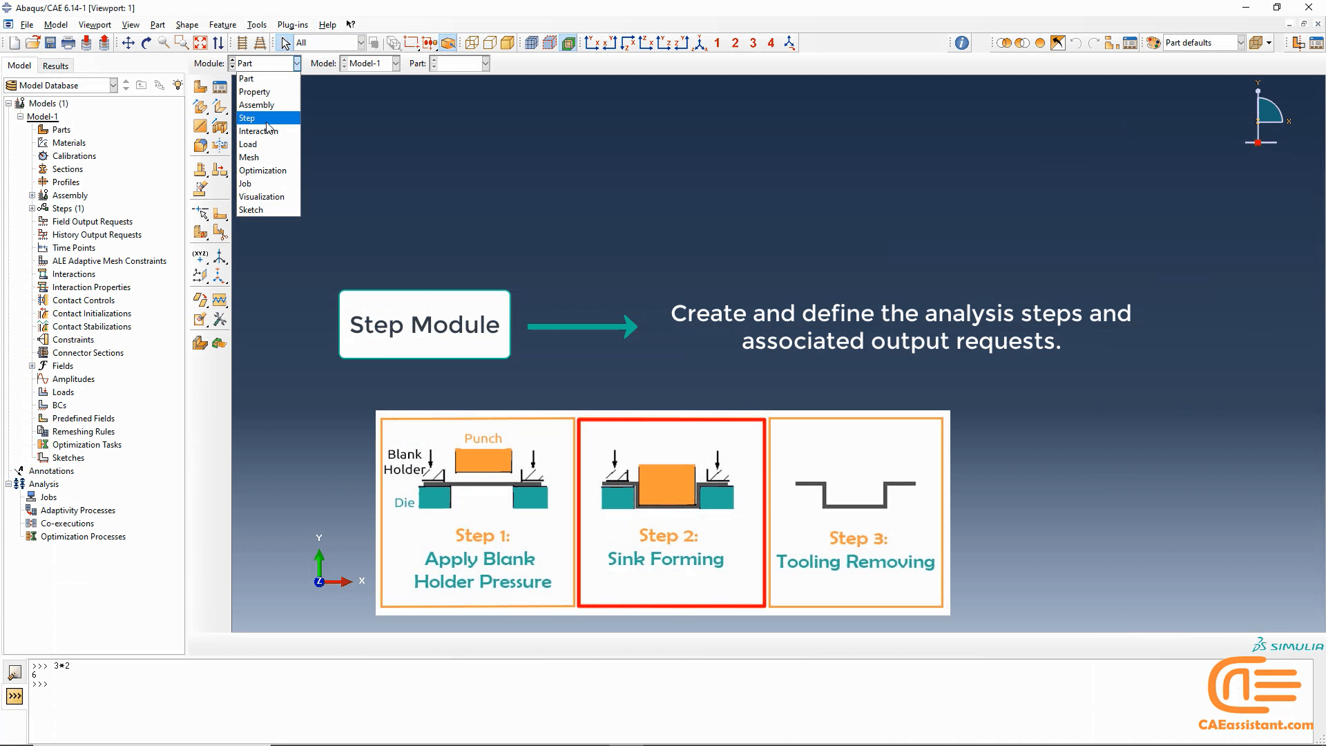Viewport: 1326px width, 746px height.
Task: Click custom view number 3
Action: click(x=753, y=43)
